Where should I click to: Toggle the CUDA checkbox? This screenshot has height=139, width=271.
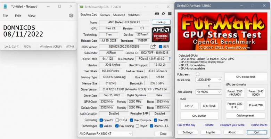pos(117,120)
